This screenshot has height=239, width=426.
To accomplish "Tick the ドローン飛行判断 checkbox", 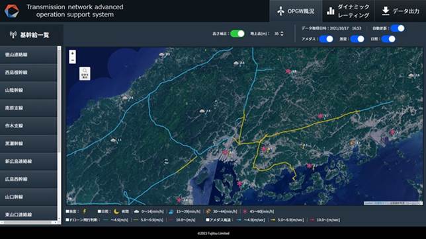I will coord(67,220).
